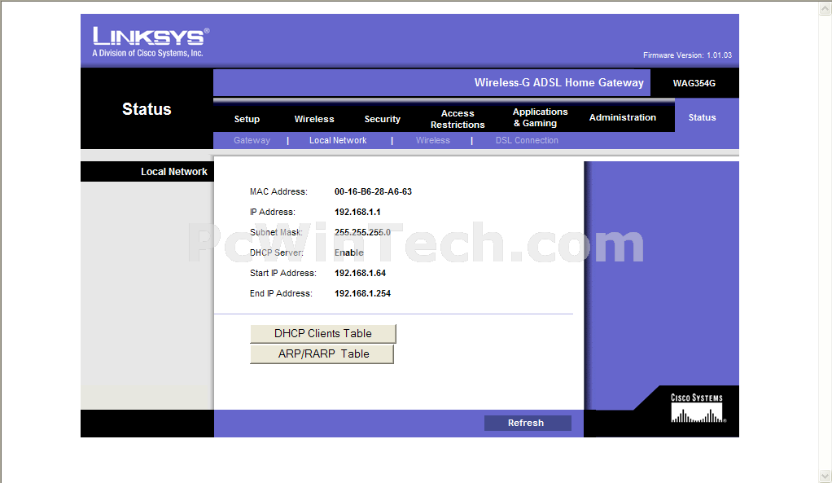Select MAC address value 00-16-B6-28-A6-63

(x=373, y=191)
